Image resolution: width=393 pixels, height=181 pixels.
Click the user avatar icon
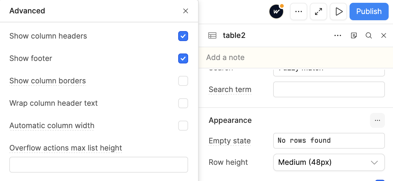[276, 12]
